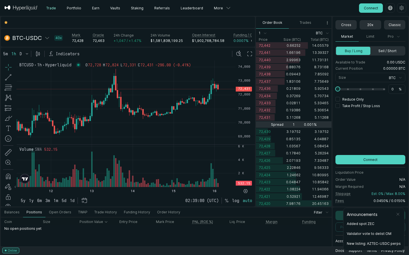The height and width of the screenshot is (255, 409).
Task: Select the emoji drawing tool
Action: point(8,139)
